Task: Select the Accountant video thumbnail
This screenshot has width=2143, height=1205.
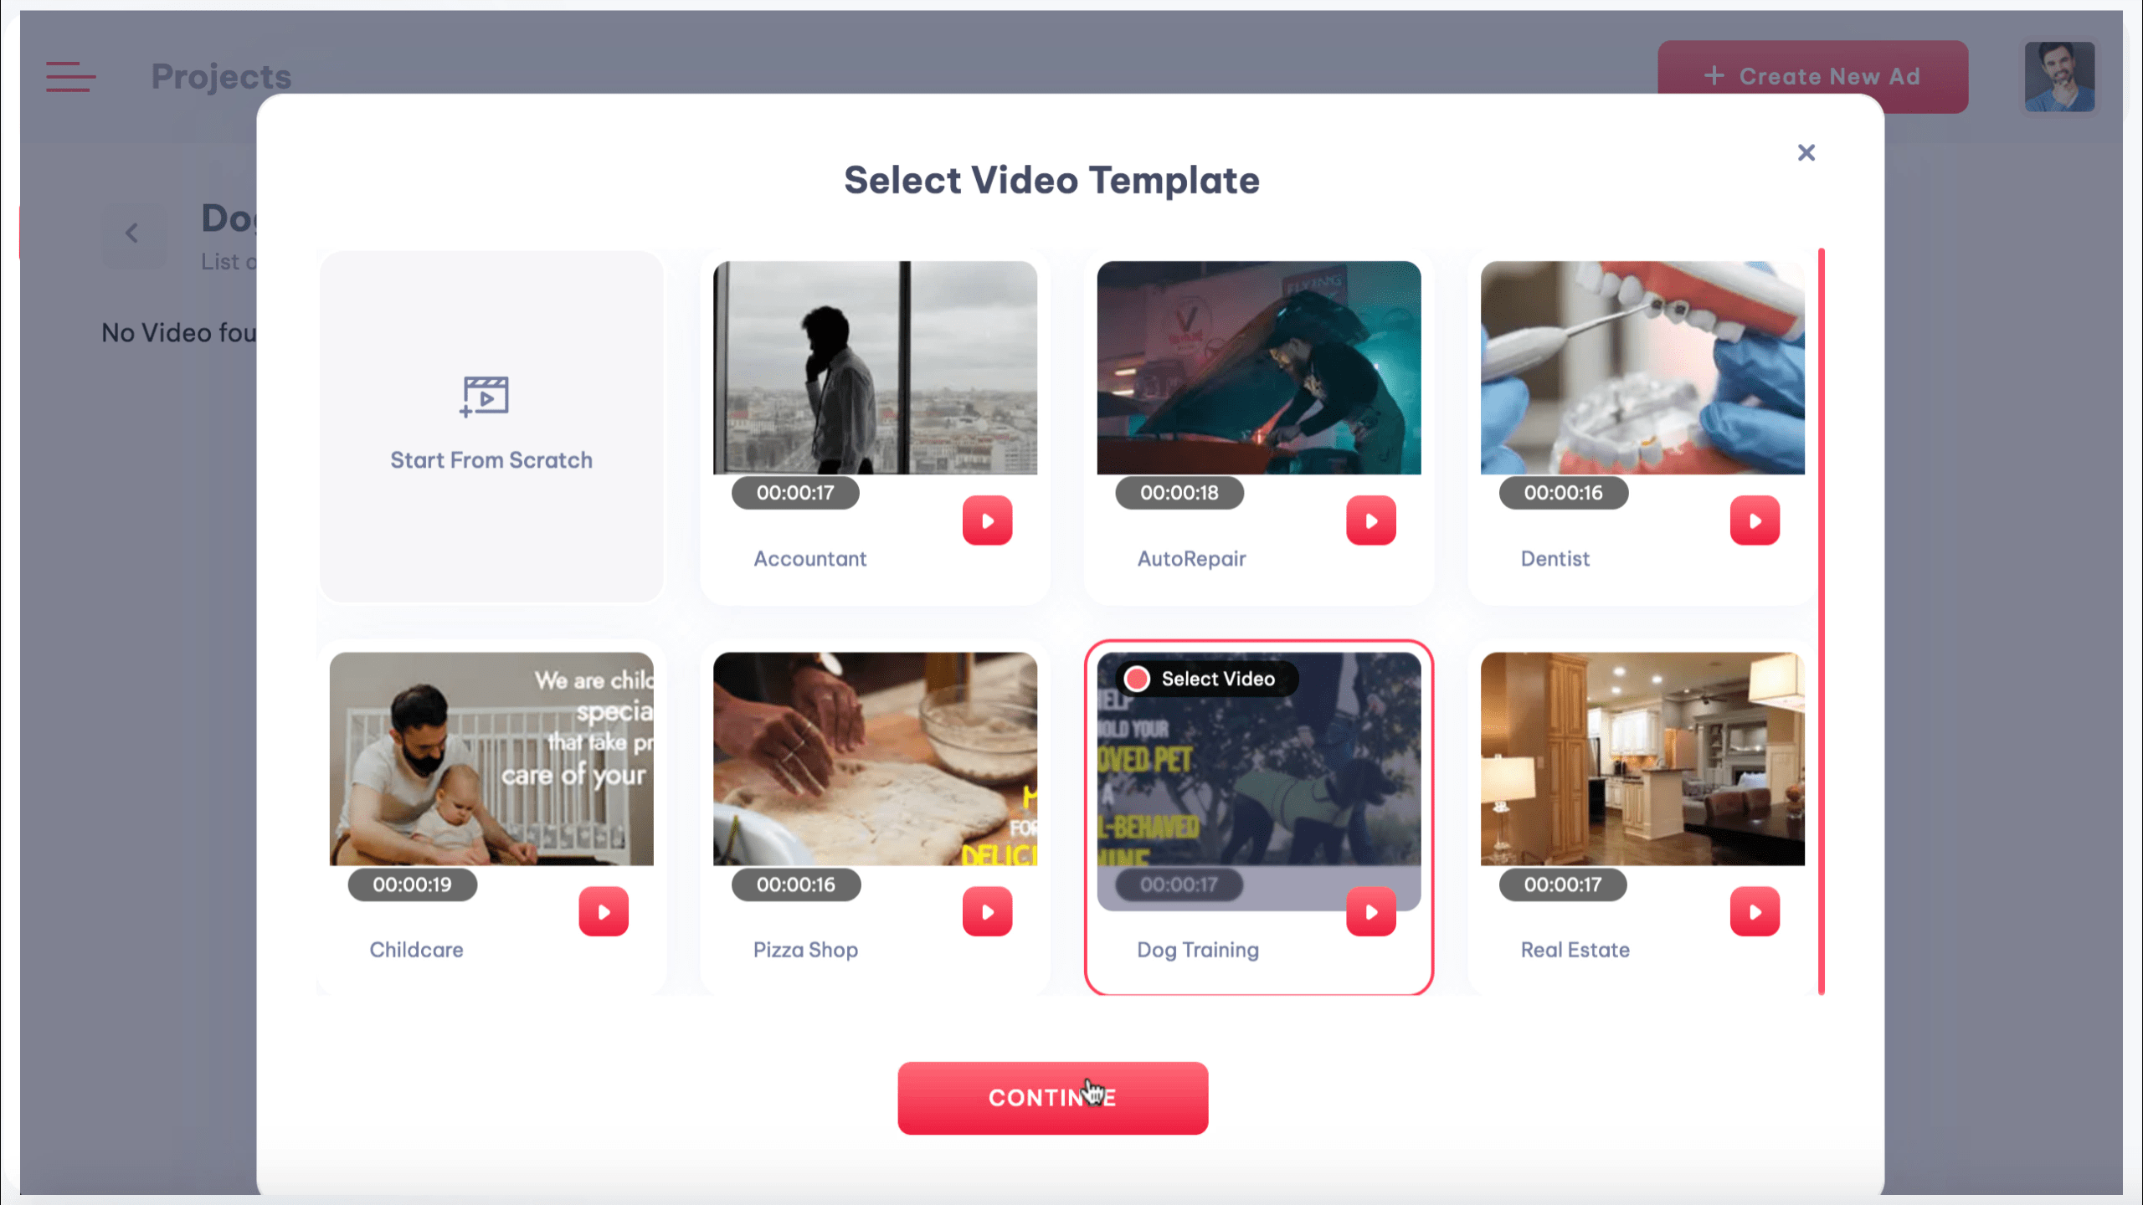Action: 875,367
